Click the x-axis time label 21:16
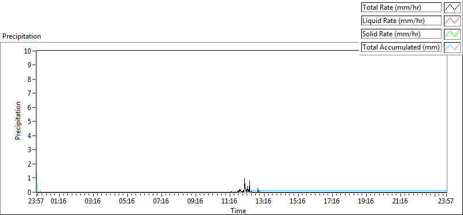The width and height of the screenshot is (463, 215). pyautogui.click(x=400, y=202)
